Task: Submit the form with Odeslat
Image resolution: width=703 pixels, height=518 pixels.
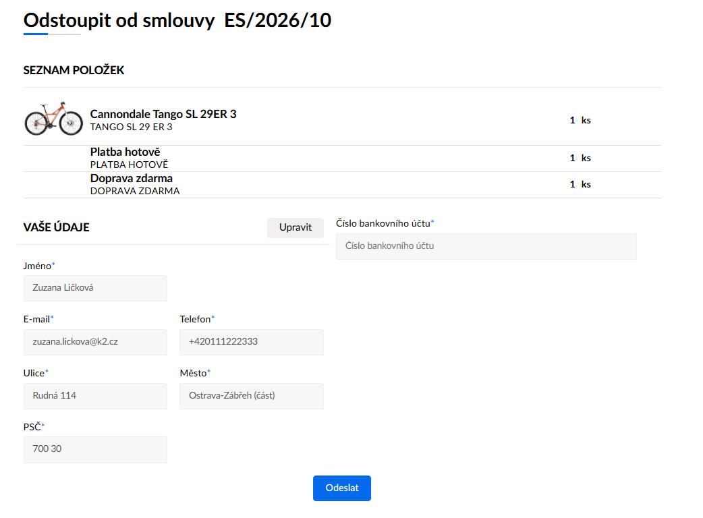Action: click(341, 488)
